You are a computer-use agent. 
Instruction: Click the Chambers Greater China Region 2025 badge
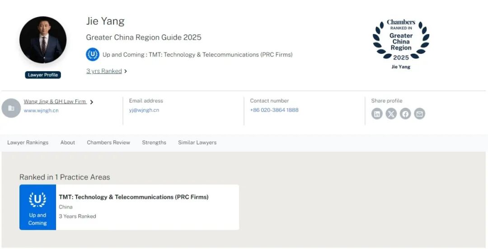pyautogui.click(x=401, y=44)
